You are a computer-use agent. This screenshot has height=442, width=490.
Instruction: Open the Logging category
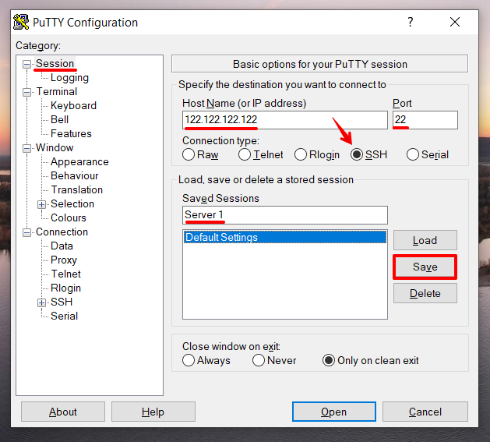click(69, 78)
